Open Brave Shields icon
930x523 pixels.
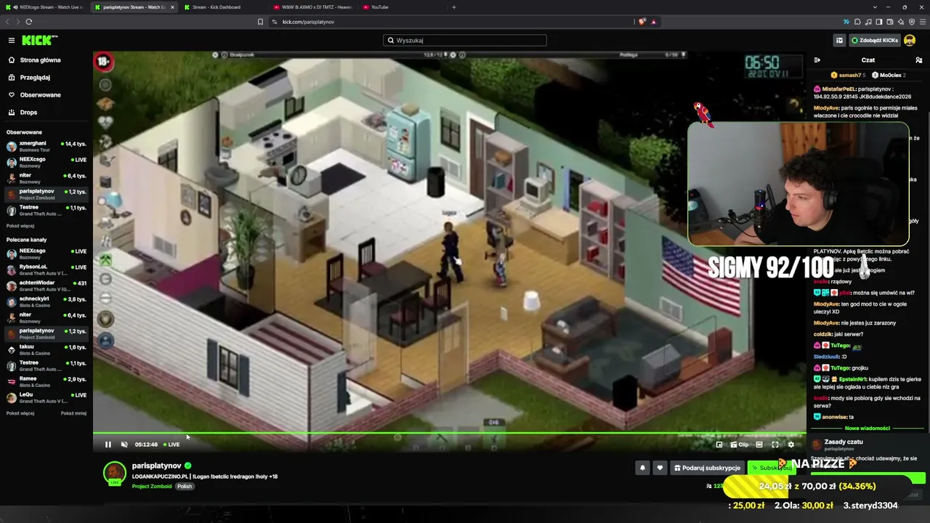642,22
